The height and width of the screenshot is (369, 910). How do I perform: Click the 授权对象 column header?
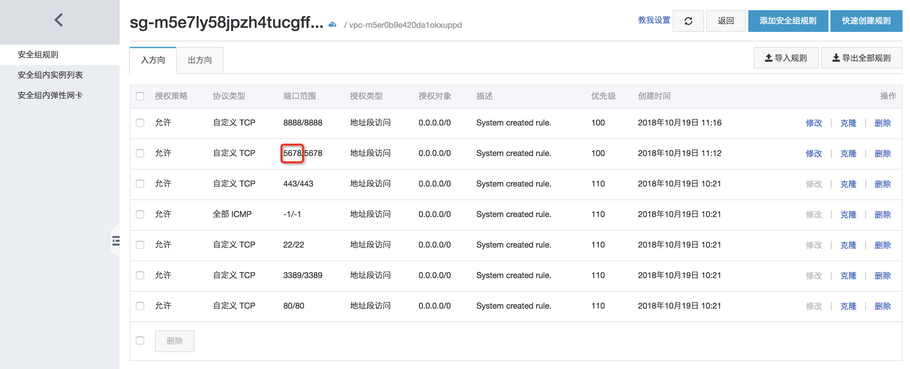point(435,96)
